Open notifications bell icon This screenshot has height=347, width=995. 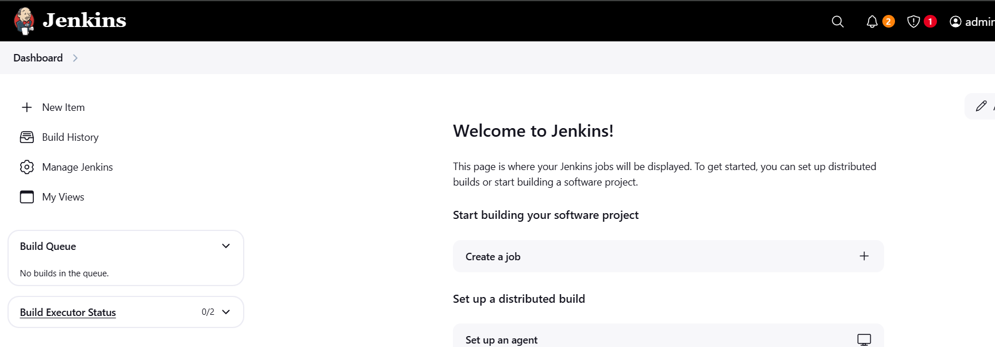(872, 22)
